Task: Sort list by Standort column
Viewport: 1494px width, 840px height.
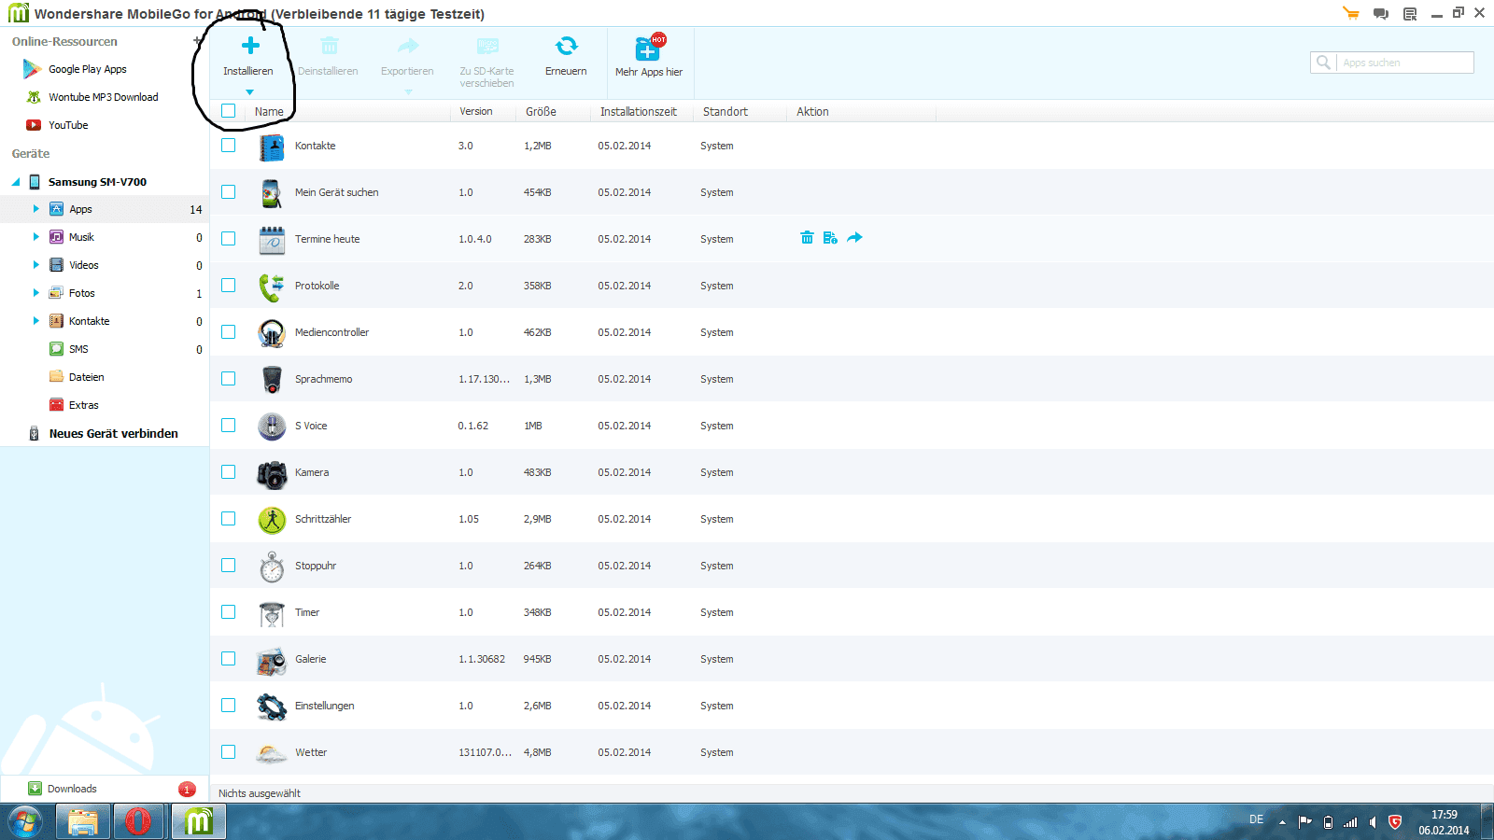Action: pyautogui.click(x=726, y=112)
